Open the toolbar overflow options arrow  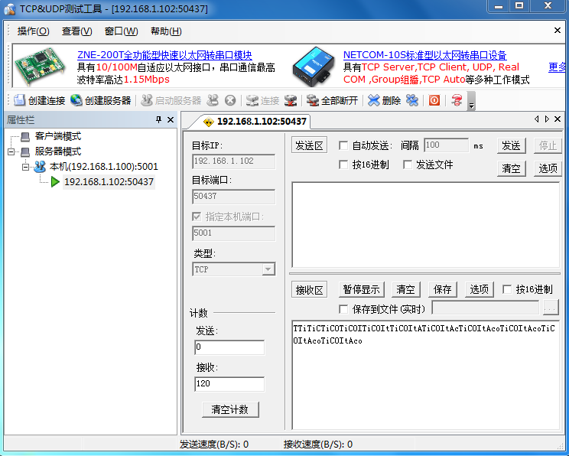click(471, 101)
